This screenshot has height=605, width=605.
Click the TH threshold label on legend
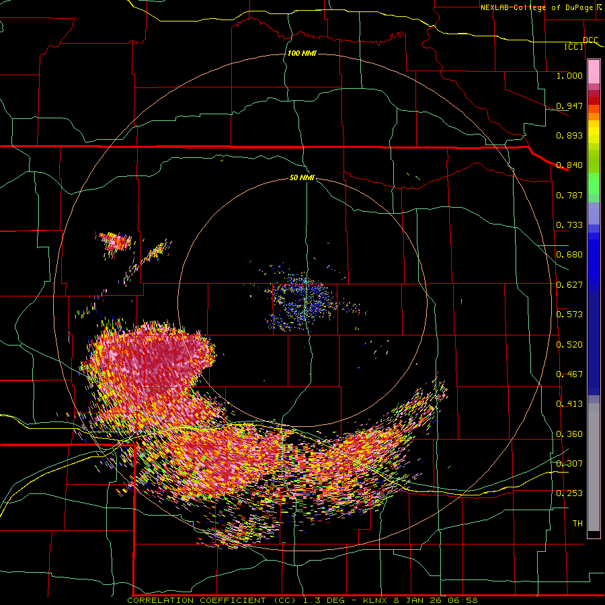(577, 524)
